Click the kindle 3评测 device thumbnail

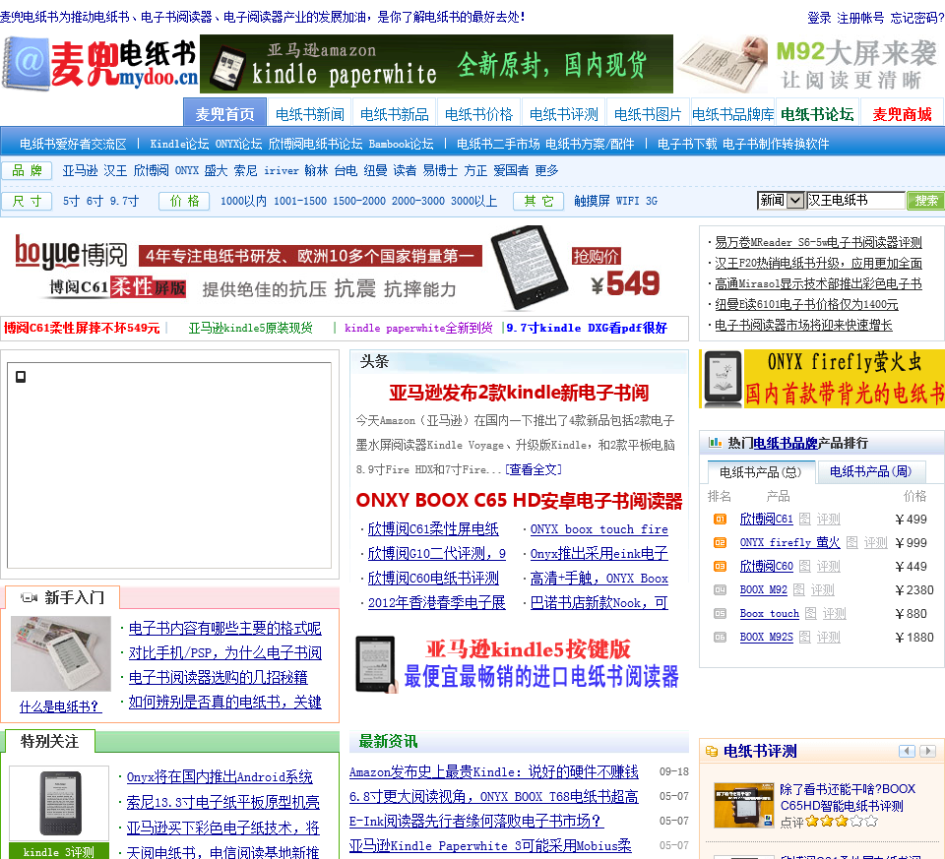60,804
